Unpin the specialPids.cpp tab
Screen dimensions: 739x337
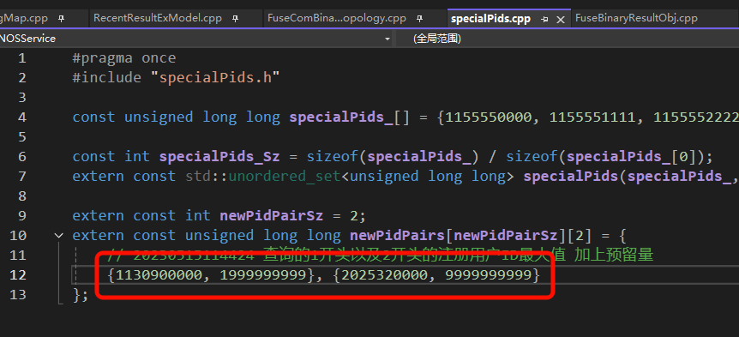click(x=545, y=20)
